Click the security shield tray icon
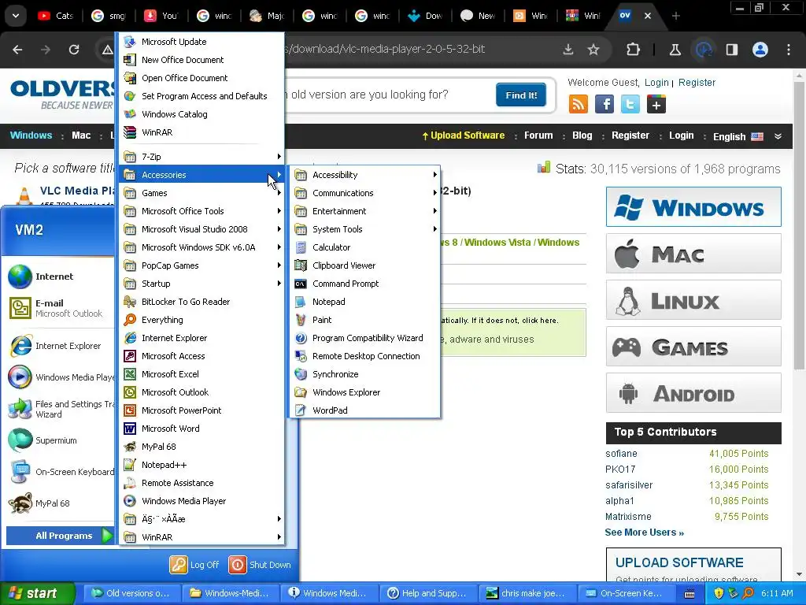This screenshot has width=806, height=605. click(x=719, y=593)
